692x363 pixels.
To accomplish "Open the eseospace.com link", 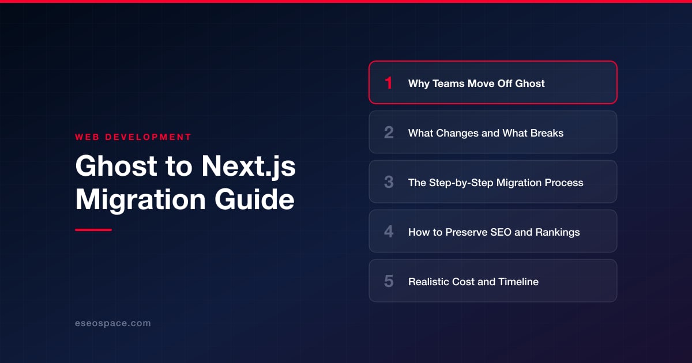I will click(113, 323).
